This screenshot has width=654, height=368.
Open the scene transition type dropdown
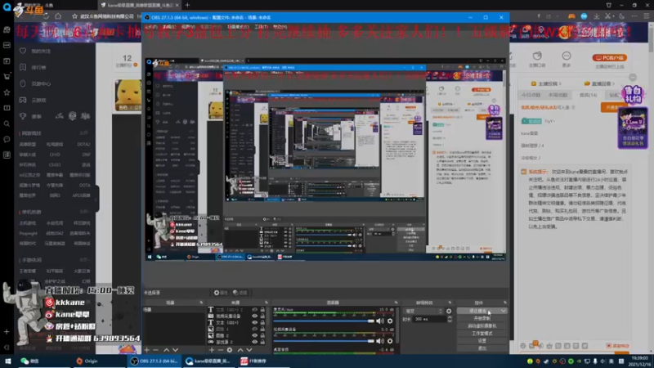[x=423, y=311]
